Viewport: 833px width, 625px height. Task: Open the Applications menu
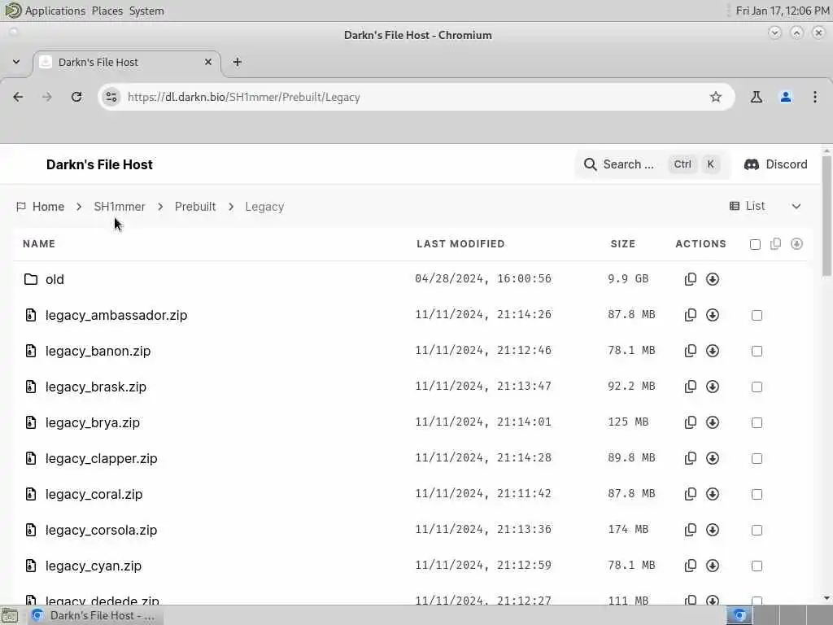pos(55,11)
